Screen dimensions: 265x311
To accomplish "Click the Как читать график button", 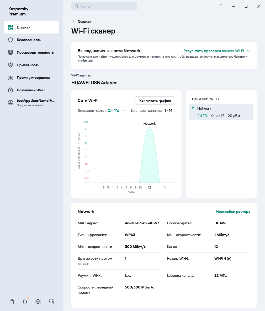I will click(155, 101).
